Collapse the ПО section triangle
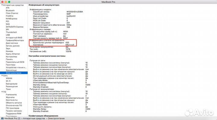 click(2, 92)
